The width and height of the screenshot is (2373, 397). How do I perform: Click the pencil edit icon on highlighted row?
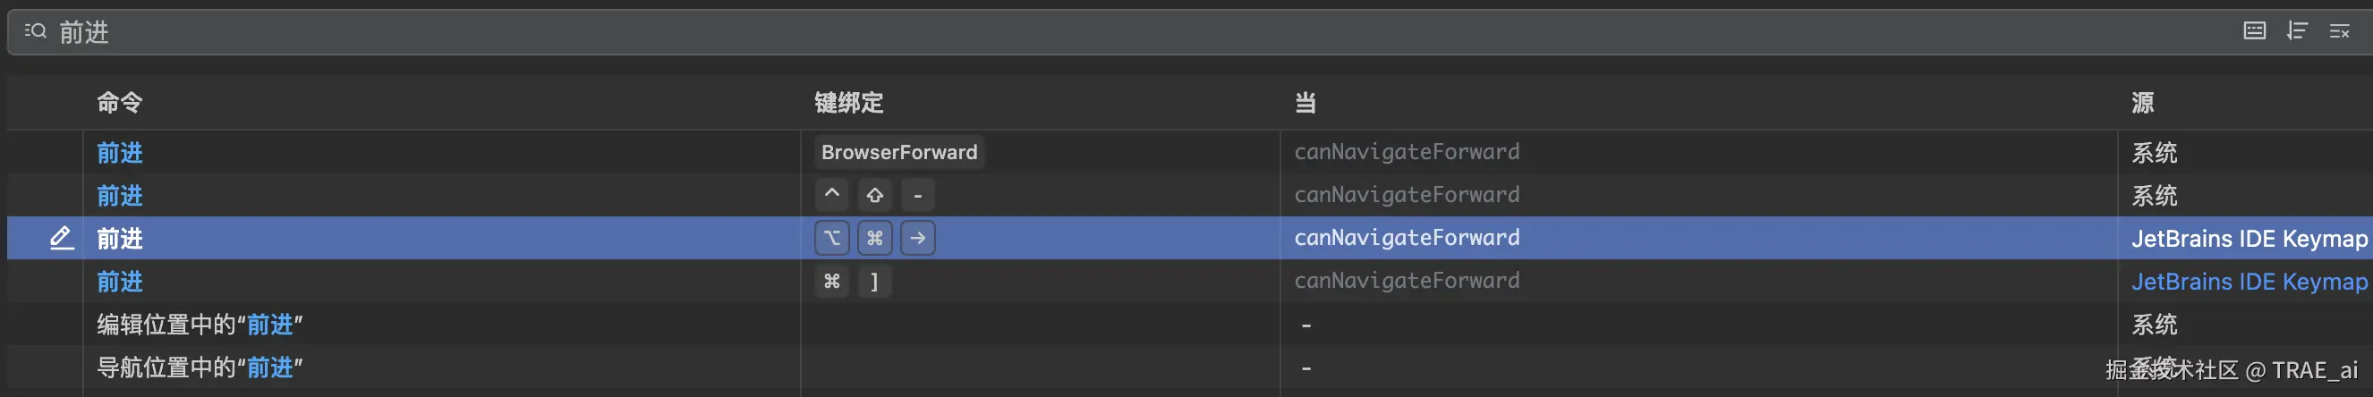point(61,238)
